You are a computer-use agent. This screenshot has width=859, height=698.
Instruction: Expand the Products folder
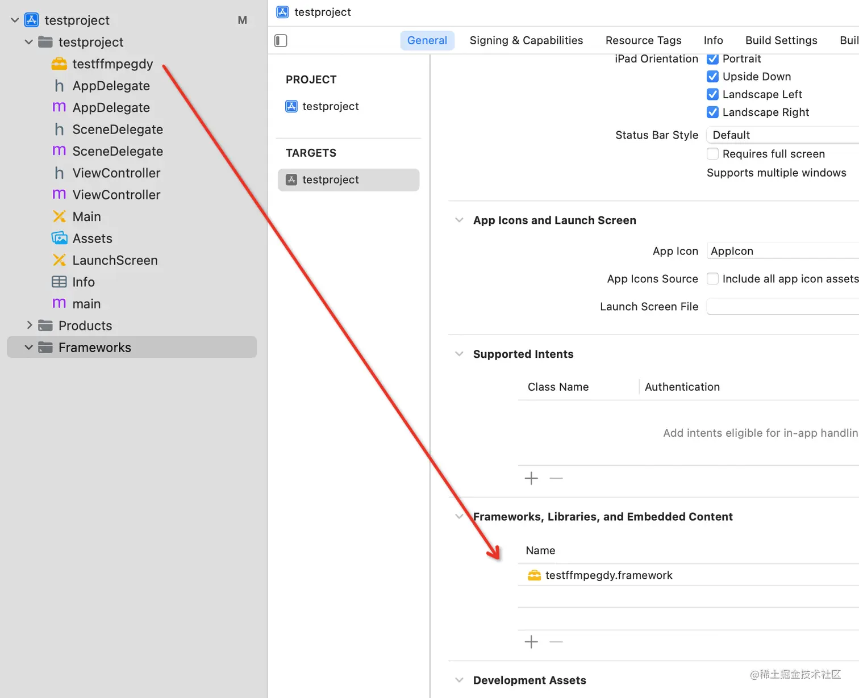tap(30, 325)
